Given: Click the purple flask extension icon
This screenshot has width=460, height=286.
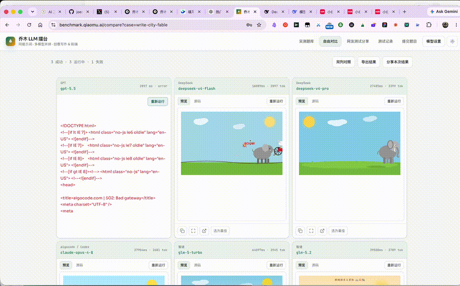Looking at the screenshot, I should pyautogui.click(x=274, y=25).
